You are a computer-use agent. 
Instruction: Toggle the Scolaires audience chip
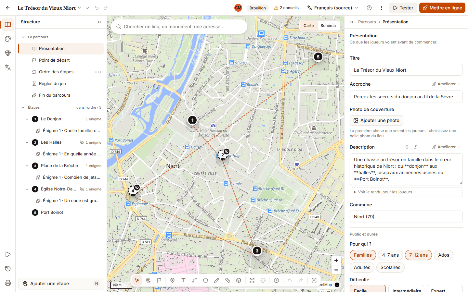point(390,267)
